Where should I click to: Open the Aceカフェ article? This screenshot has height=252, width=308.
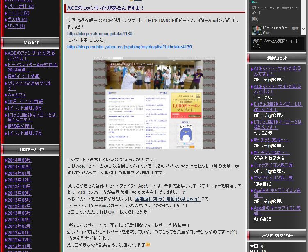pyautogui.click(x=17, y=95)
